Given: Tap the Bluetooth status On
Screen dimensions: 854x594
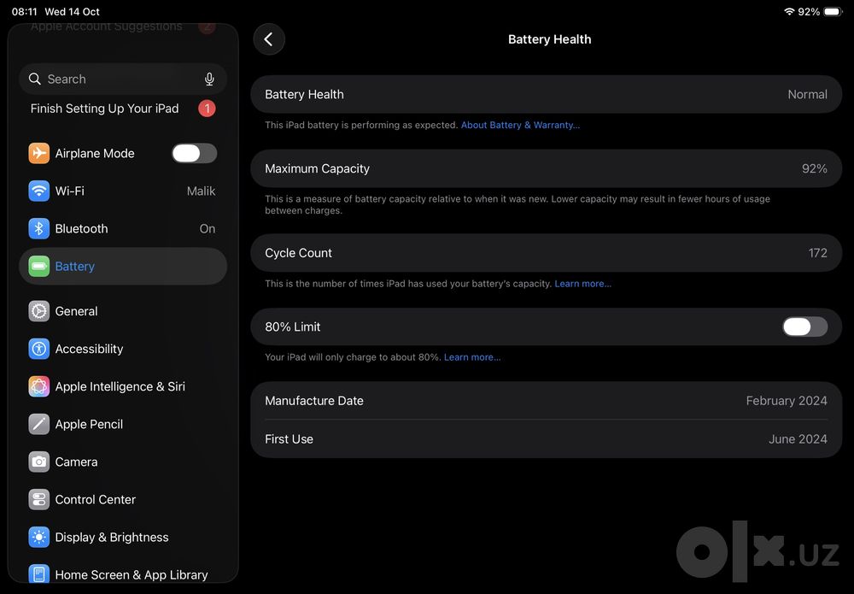Looking at the screenshot, I should [207, 228].
